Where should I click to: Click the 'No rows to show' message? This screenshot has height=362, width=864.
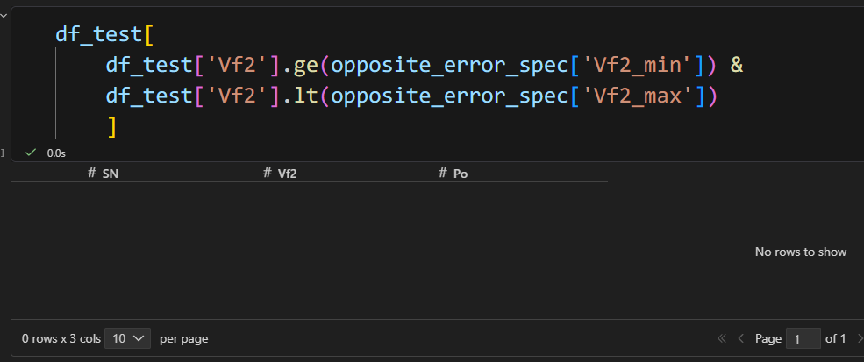click(x=800, y=252)
